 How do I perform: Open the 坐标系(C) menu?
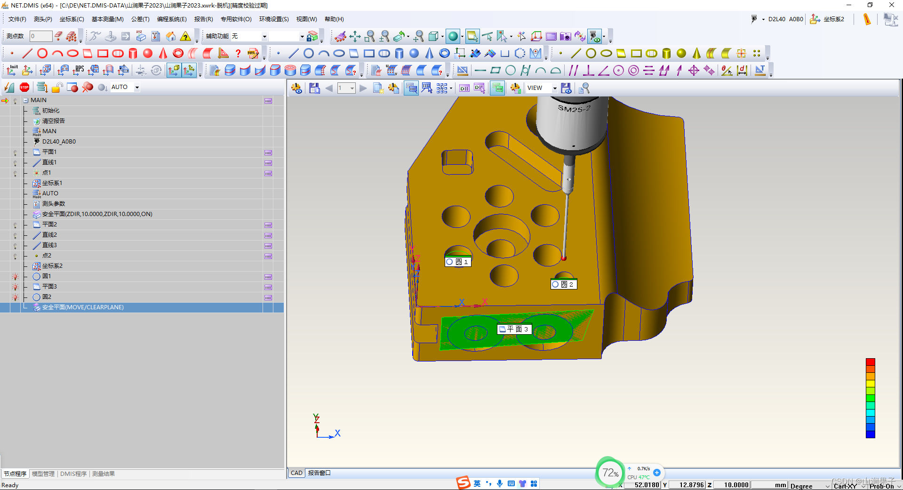(72, 19)
